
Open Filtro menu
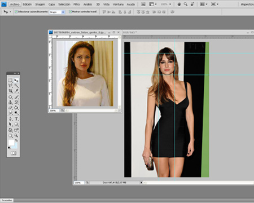[77, 4]
